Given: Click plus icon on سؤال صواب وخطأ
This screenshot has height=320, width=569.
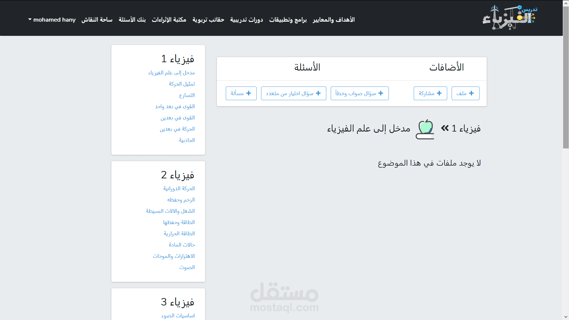Looking at the screenshot, I should click(381, 93).
